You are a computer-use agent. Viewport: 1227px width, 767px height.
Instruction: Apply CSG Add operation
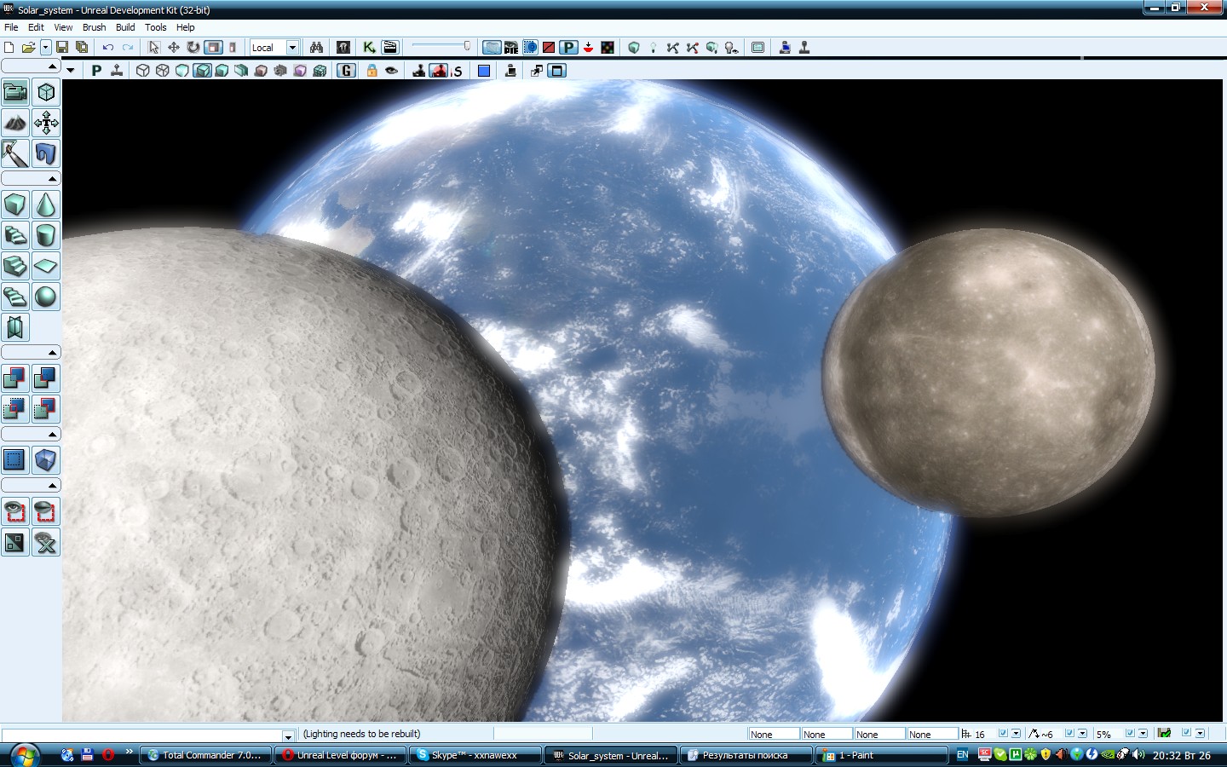coord(15,378)
